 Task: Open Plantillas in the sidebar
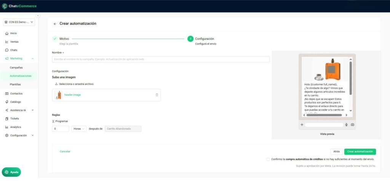15,84
